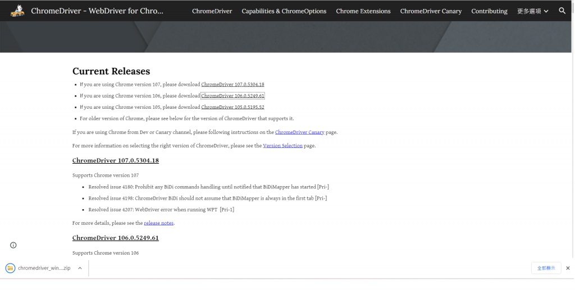The height and width of the screenshot is (291, 575).
Task: Click the Current Releases heading
Action: tap(111, 71)
